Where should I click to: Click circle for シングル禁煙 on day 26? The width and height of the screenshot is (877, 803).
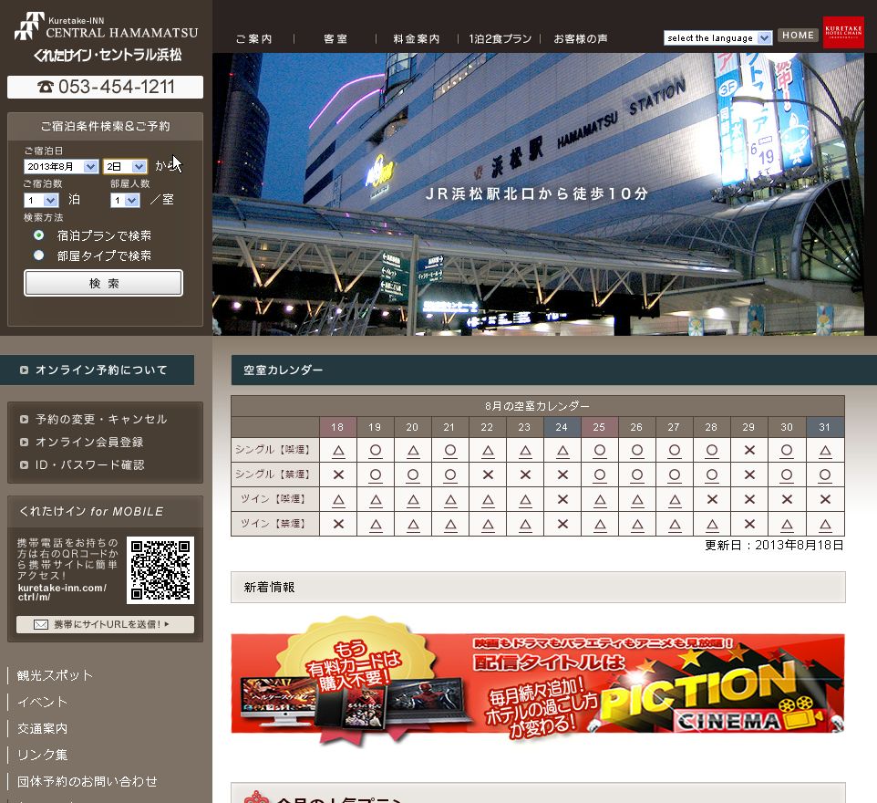tap(637, 475)
